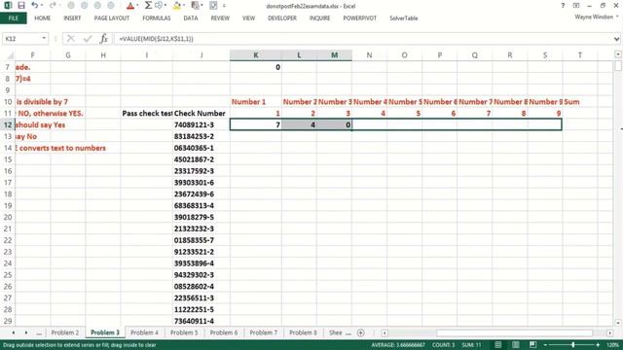Viewport: 623px width, 350px height.
Task: Open Ribbon Display Options icon
Action: coord(576,6)
